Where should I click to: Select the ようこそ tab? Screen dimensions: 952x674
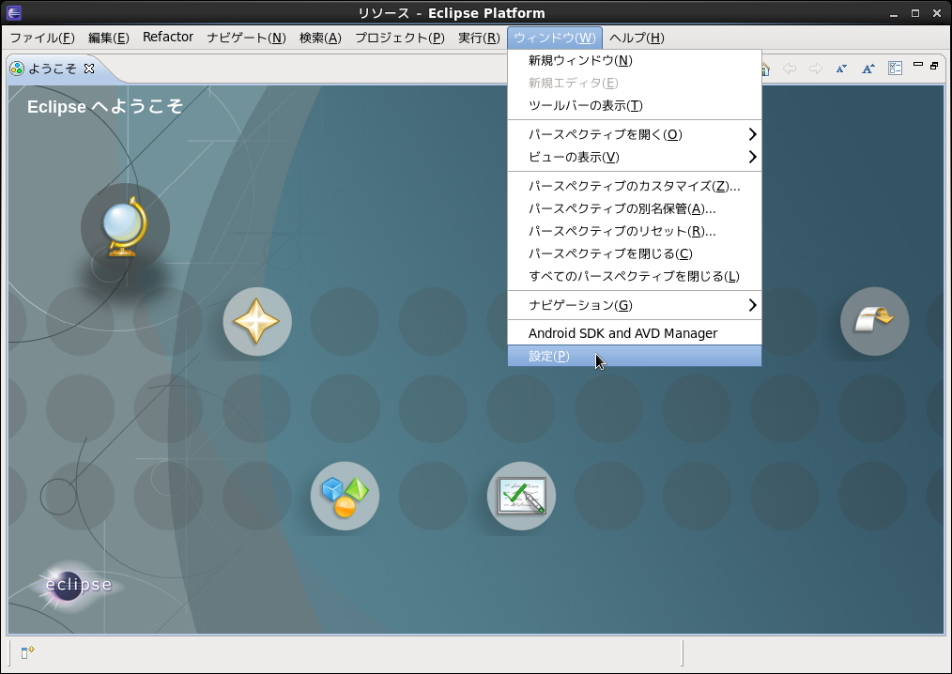point(53,69)
